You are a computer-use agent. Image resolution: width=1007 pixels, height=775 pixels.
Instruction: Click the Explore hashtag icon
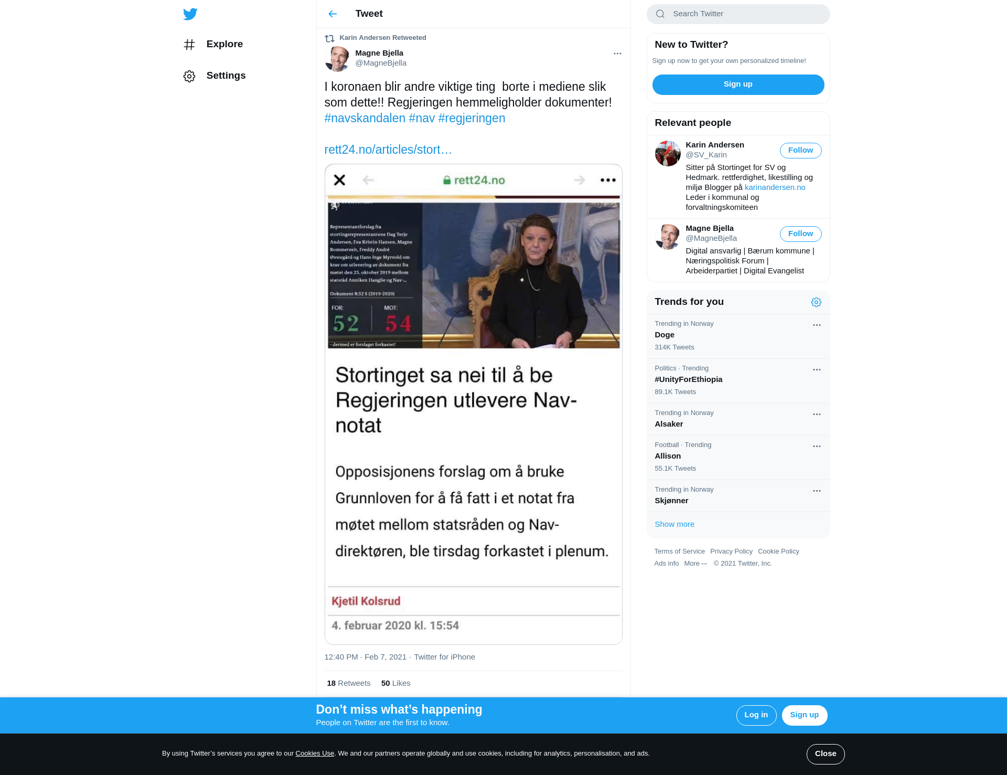pyautogui.click(x=189, y=45)
